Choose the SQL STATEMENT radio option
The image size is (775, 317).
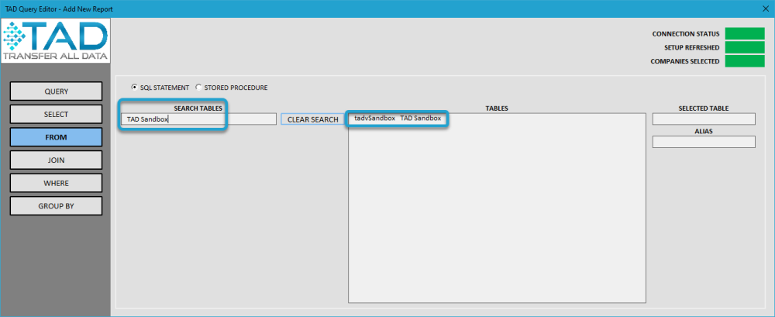[160, 88]
